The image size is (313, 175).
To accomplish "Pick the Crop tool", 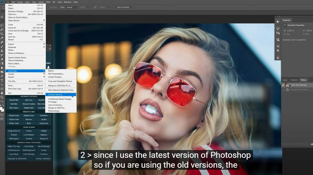I will coord(2,34).
